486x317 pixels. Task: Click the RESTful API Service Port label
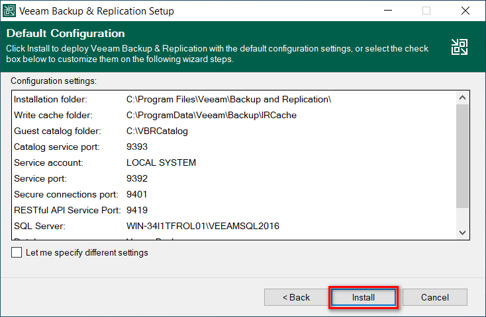pos(68,210)
